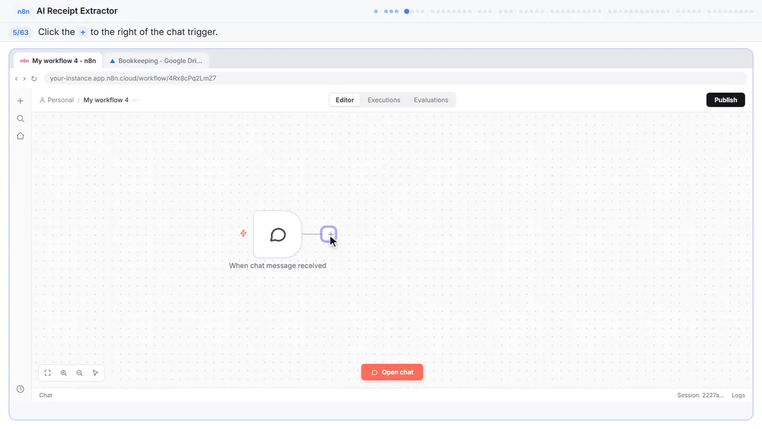Image resolution: width=762 pixels, height=429 pixels.
Task: Click the highlighted current step progress dot
Action: click(407, 11)
